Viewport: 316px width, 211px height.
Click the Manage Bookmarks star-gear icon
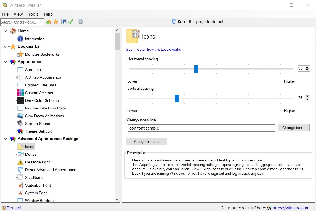[x=20, y=54]
